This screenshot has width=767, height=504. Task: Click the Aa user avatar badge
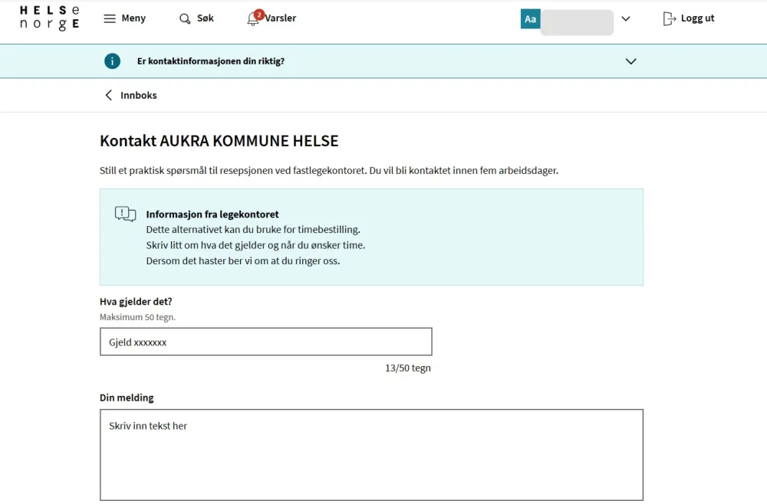pyautogui.click(x=530, y=19)
